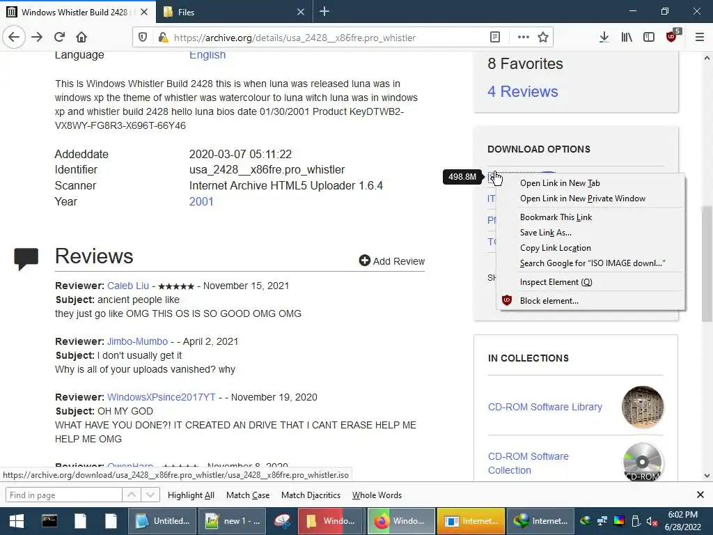
Task: Open page actions three-dot menu
Action: (524, 38)
